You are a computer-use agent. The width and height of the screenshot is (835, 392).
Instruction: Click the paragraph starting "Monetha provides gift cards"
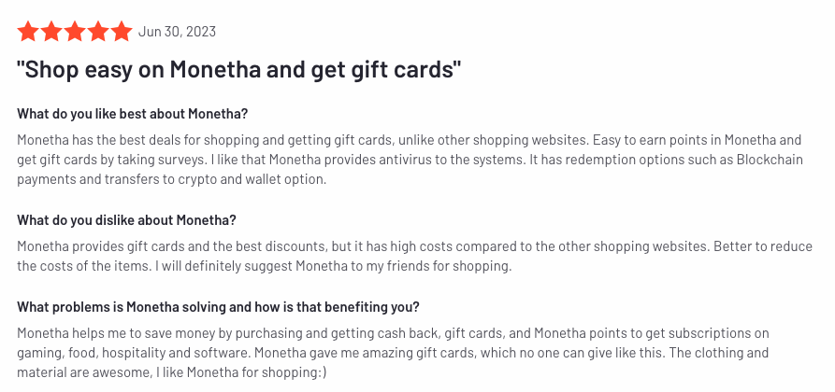[x=415, y=257]
